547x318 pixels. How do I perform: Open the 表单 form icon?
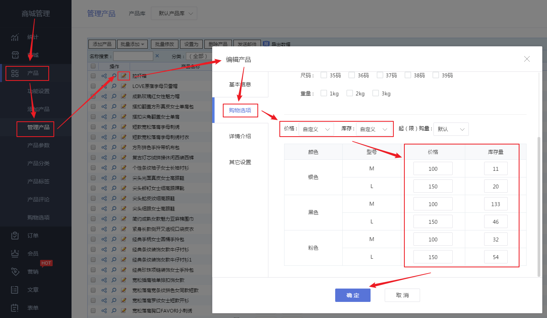tap(15, 308)
